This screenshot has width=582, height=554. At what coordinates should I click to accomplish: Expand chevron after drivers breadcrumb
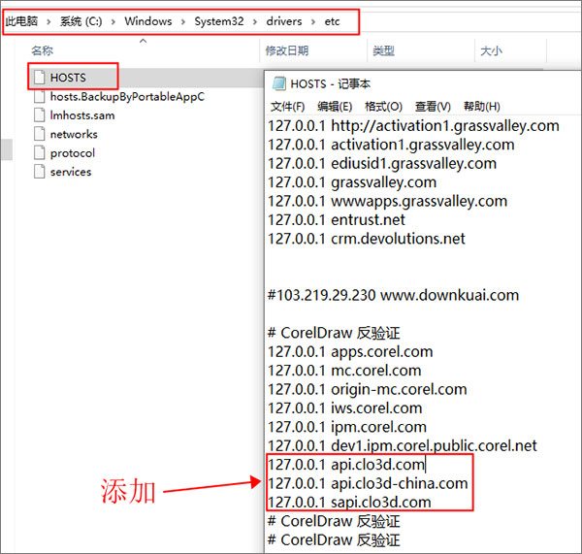click(x=313, y=22)
